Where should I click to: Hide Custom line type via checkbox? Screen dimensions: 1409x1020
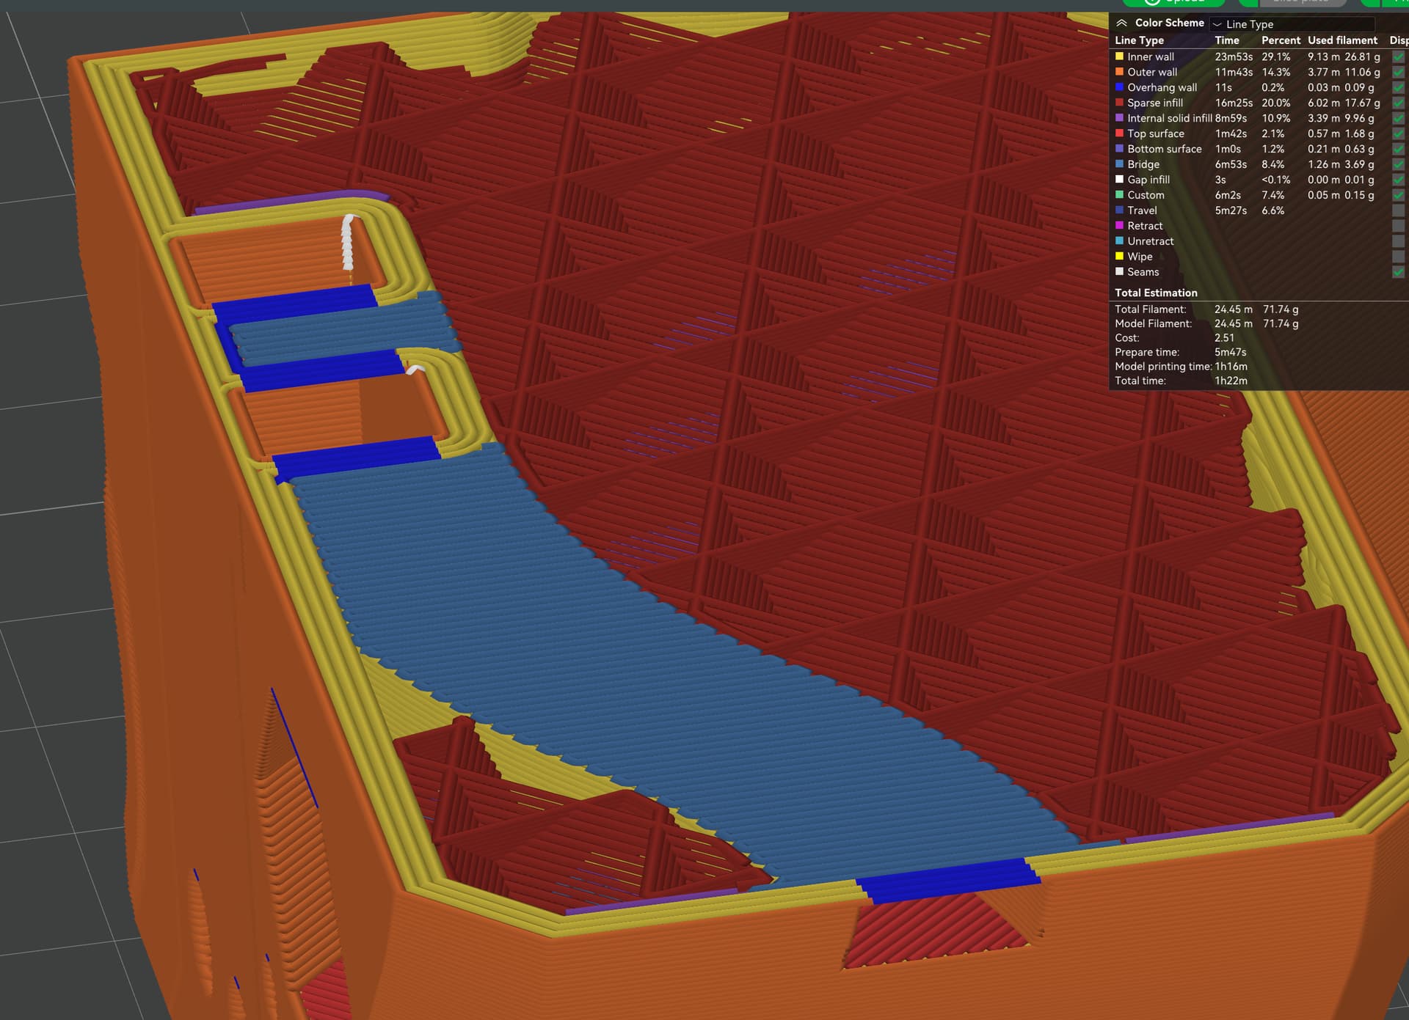click(x=1398, y=195)
